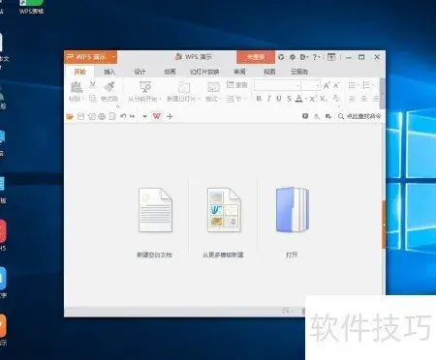This screenshot has width=436, height=360.
Task: Toggle Italic (I) formatting
Action: coord(268,99)
